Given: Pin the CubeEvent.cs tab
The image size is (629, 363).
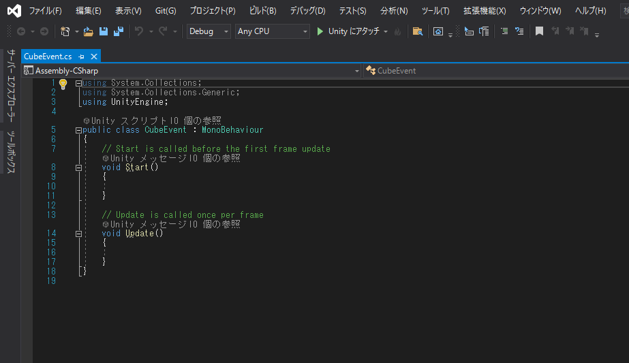Looking at the screenshot, I should [x=81, y=57].
